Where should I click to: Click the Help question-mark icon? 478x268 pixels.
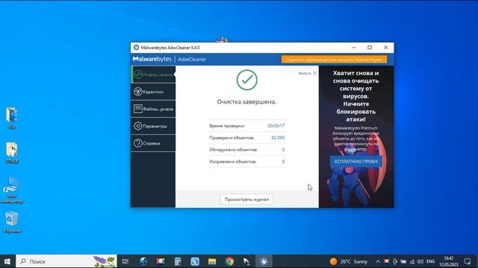click(x=137, y=143)
